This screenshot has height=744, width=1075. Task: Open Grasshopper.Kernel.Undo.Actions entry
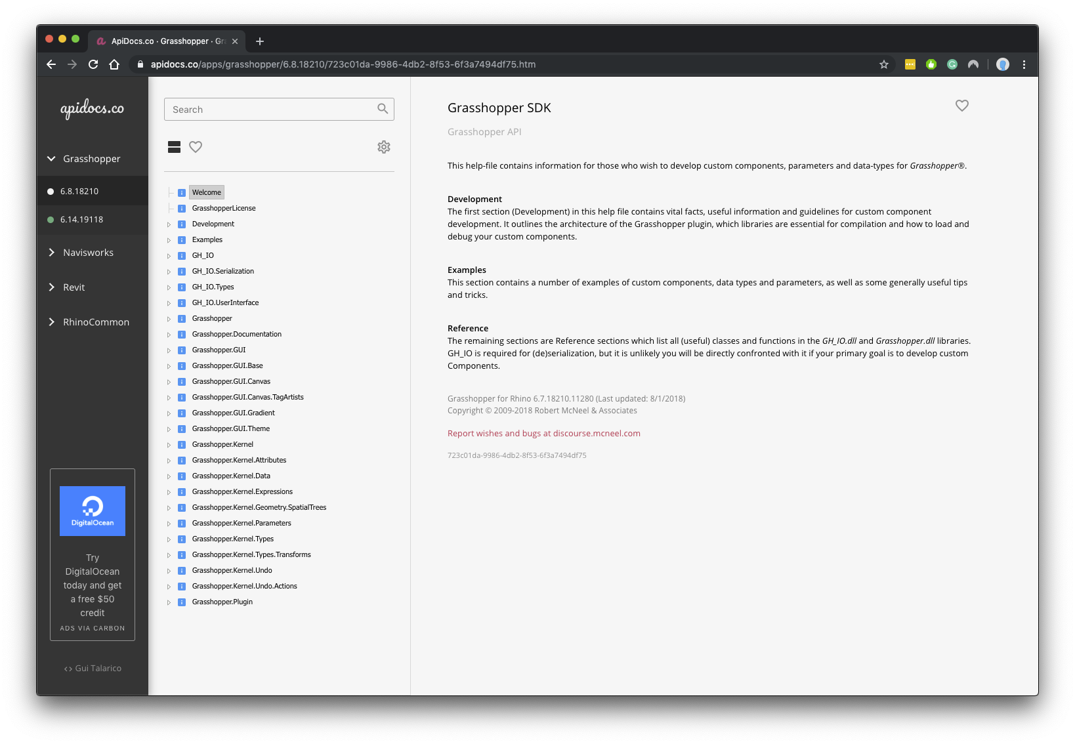[x=245, y=586]
